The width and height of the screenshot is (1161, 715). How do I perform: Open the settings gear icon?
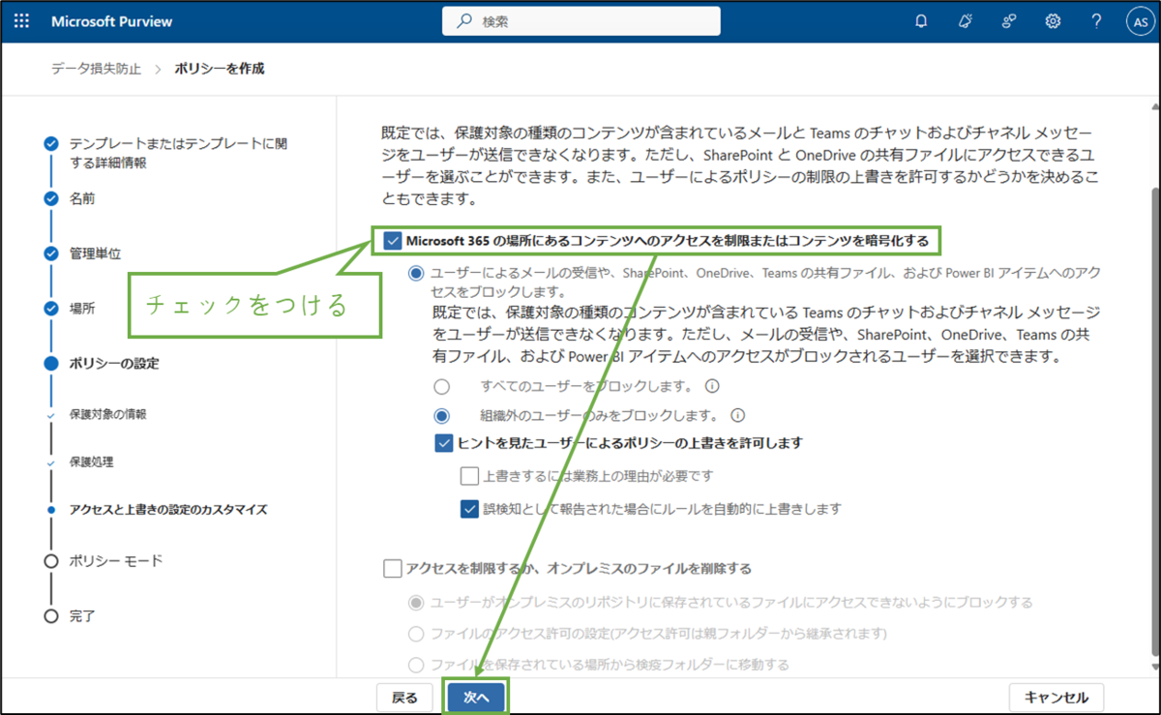(1053, 21)
